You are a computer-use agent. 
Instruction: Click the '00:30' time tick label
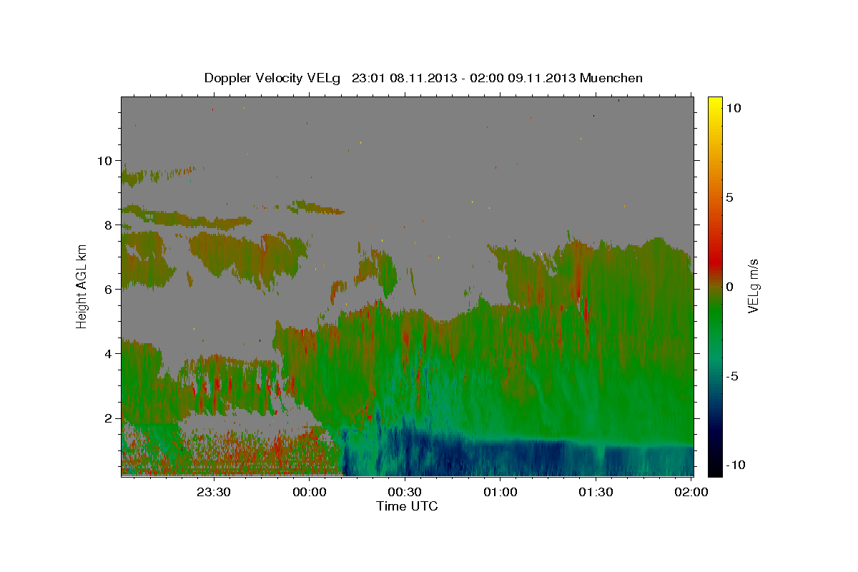tap(405, 492)
